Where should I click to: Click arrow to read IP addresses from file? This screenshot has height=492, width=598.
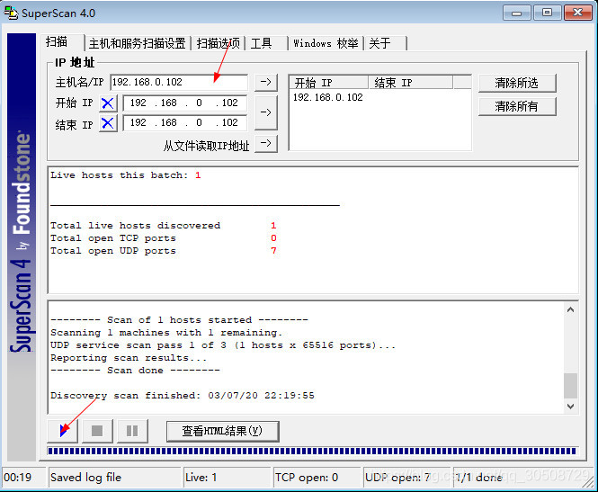click(266, 143)
